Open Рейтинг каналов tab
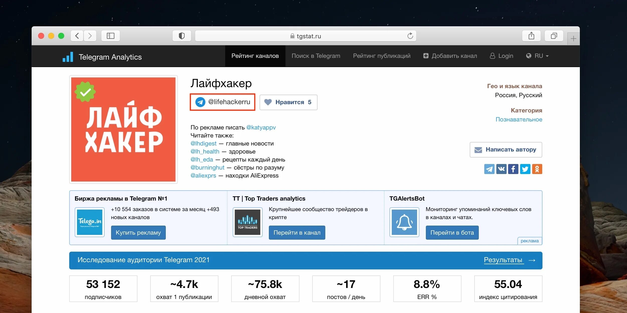Viewport: 627px width, 313px height. [255, 56]
